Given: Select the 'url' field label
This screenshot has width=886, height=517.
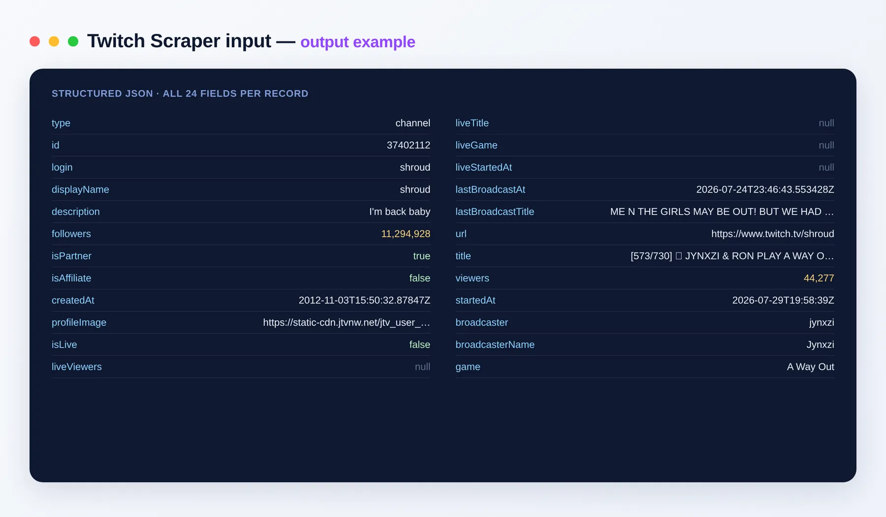Looking at the screenshot, I should [461, 234].
